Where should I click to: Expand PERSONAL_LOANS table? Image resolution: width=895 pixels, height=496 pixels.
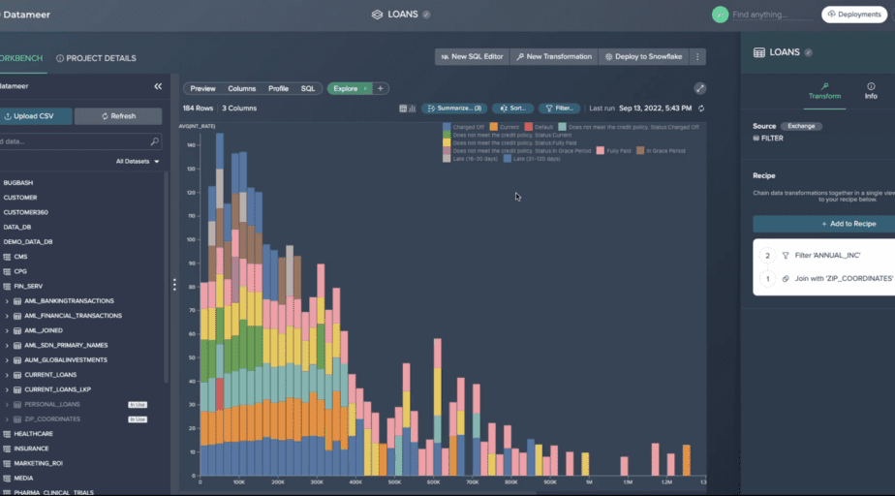pos(7,405)
